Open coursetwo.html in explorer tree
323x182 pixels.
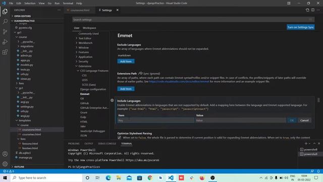31,134
